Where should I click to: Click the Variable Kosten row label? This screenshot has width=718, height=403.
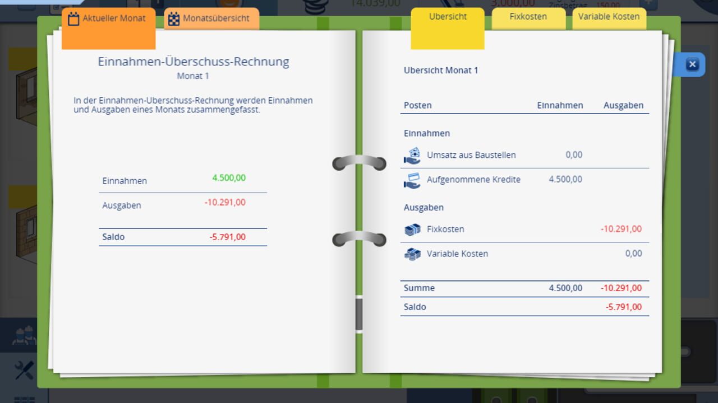(457, 254)
